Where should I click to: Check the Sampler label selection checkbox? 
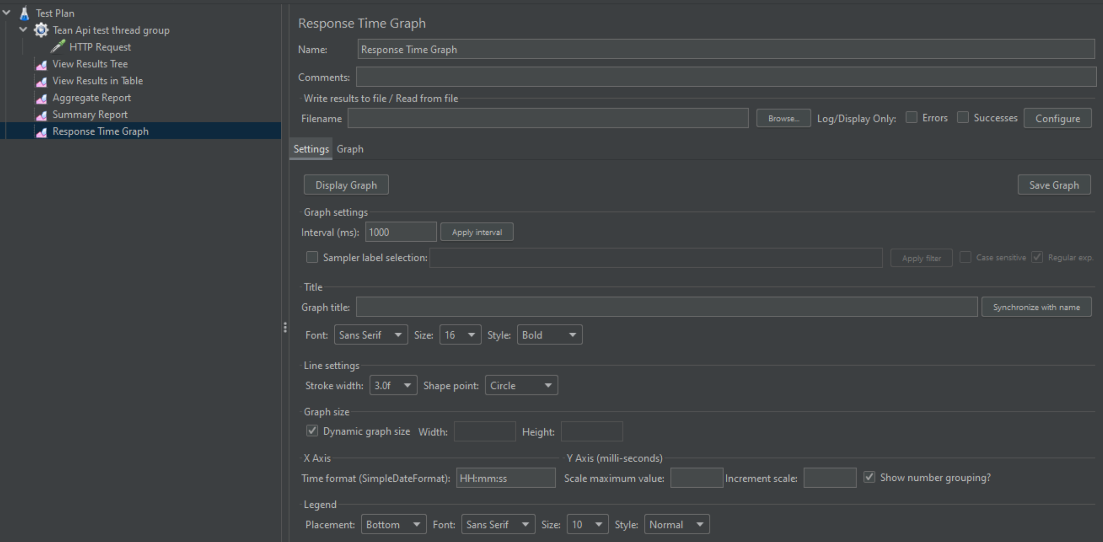[312, 257]
